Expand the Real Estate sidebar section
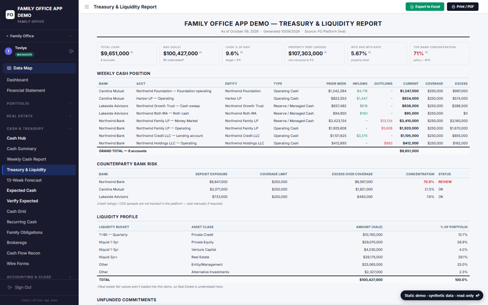The image size is (488, 305). 39,116
